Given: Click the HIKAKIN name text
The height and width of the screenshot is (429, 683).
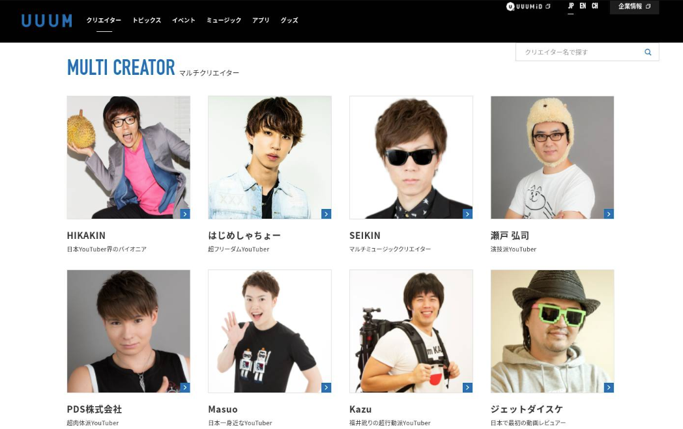Looking at the screenshot, I should (86, 236).
